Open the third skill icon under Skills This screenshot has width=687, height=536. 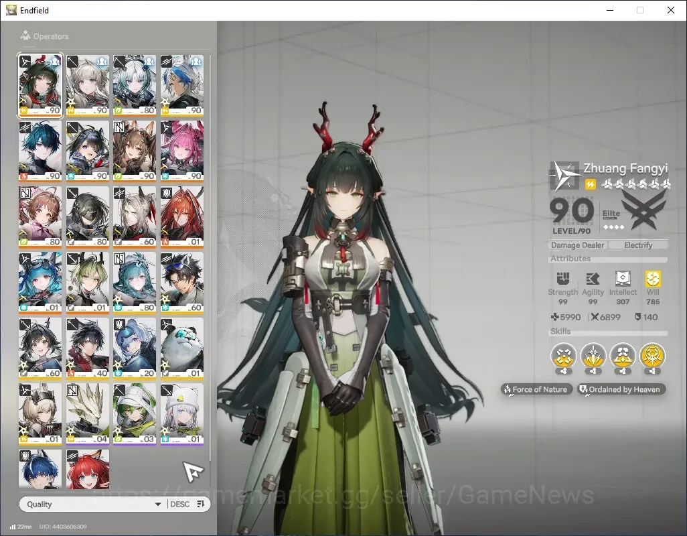[x=623, y=356]
